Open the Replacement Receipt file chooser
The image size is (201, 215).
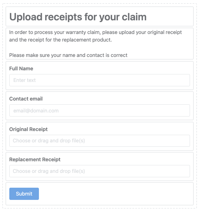tap(100, 171)
